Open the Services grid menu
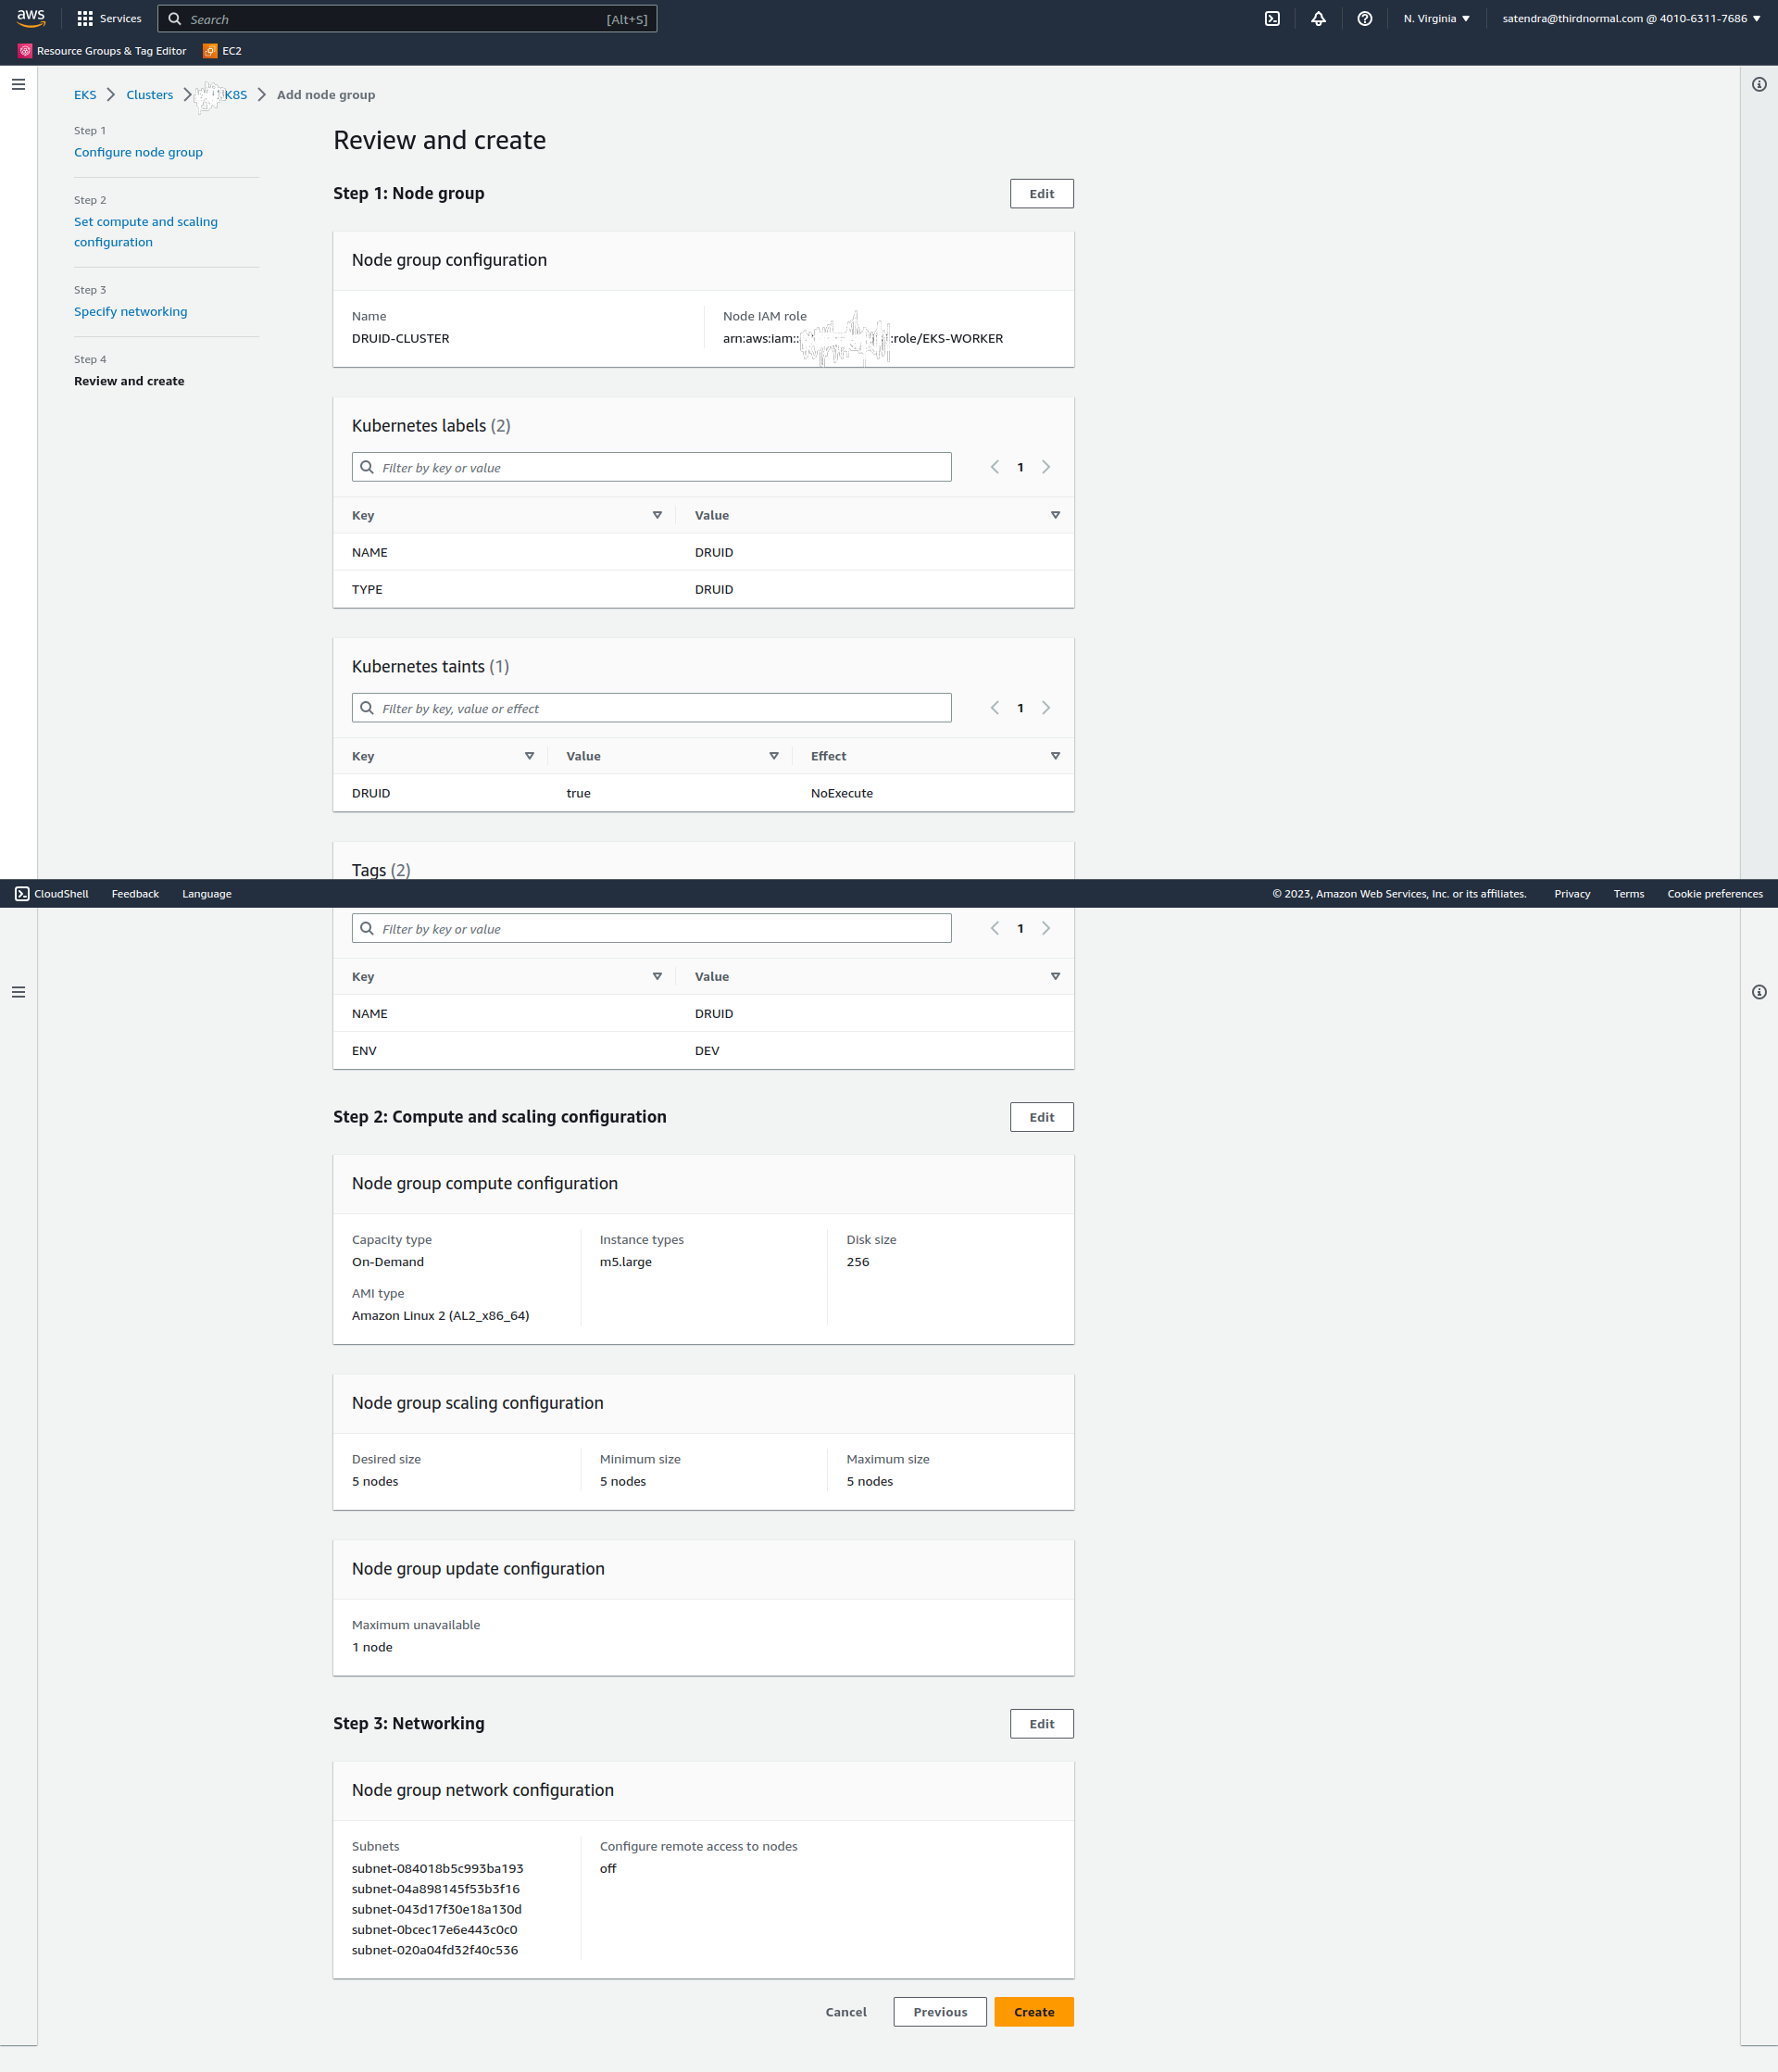 click(109, 19)
